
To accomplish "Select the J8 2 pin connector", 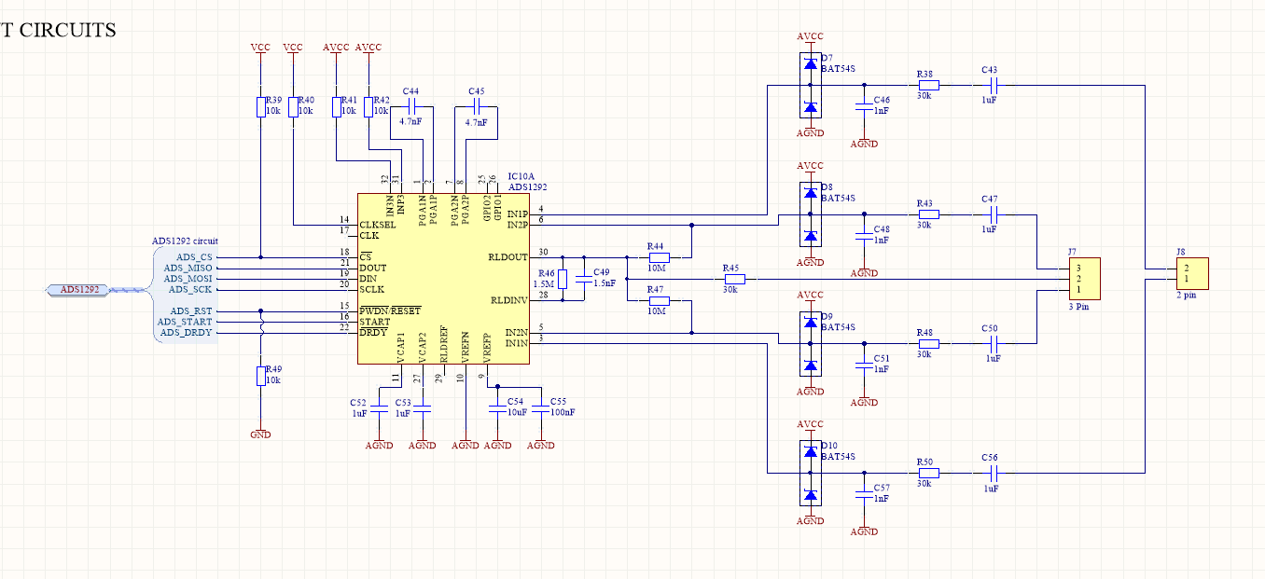I will click(1192, 273).
